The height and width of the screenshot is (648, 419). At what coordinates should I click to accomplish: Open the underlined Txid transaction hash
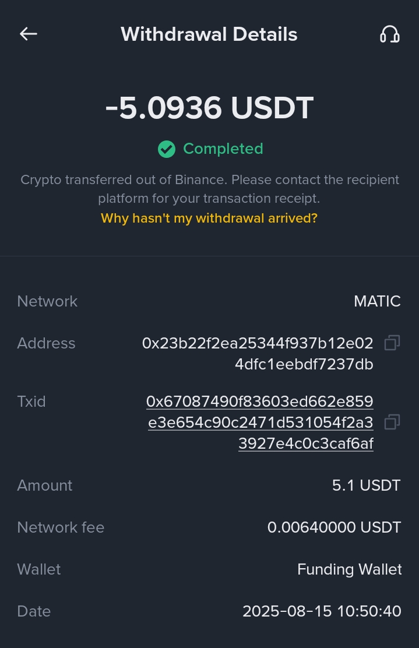point(260,422)
